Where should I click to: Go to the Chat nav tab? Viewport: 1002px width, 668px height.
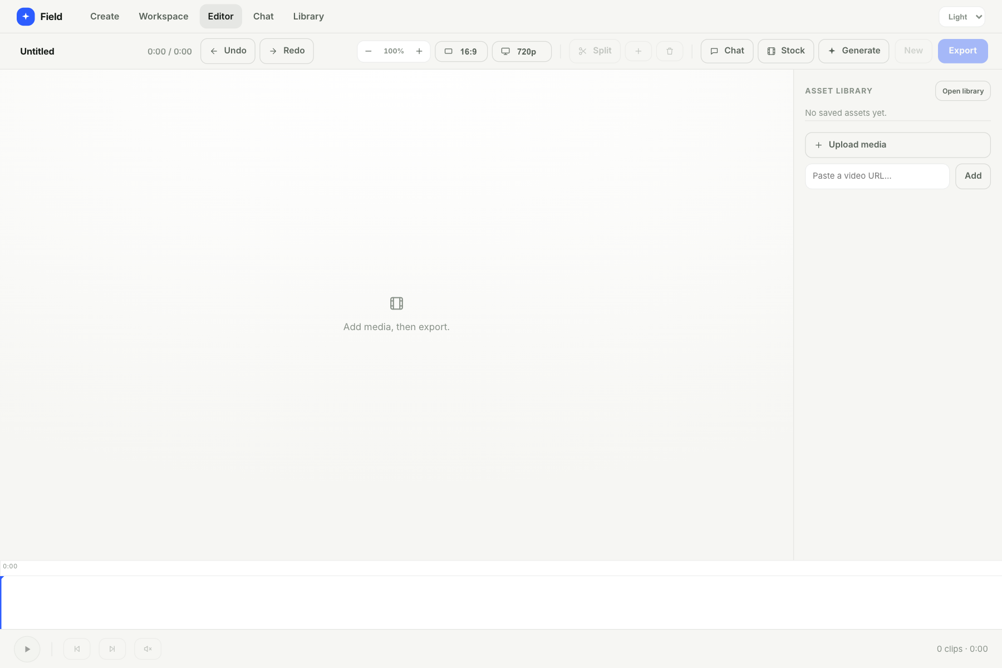(x=263, y=17)
